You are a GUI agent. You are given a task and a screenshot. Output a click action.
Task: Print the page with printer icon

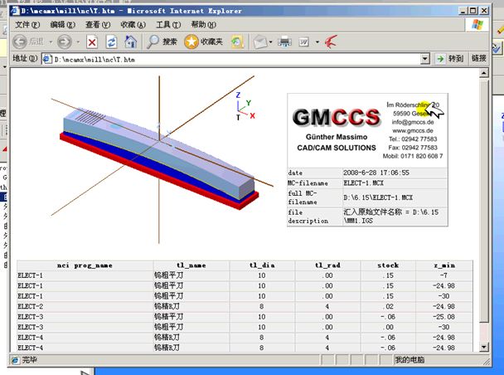(x=284, y=41)
